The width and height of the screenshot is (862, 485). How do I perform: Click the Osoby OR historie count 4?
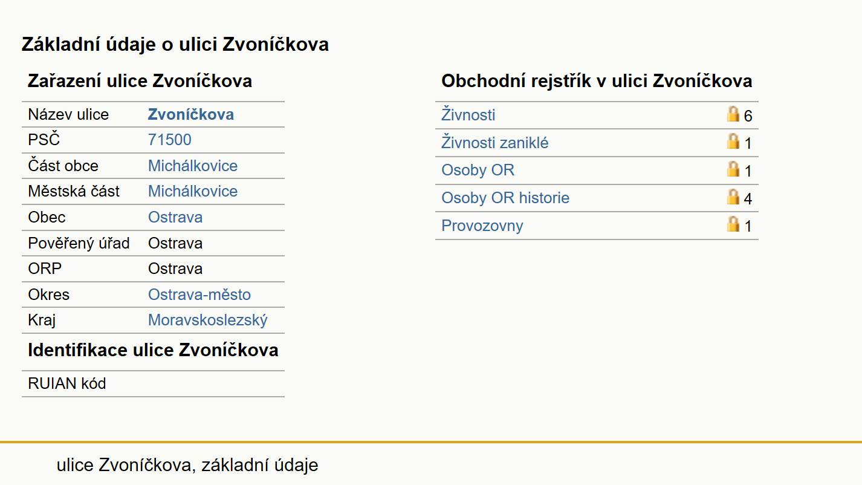[x=748, y=199]
